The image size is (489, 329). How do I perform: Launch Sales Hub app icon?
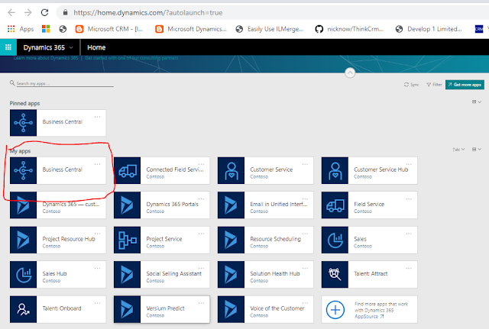click(x=23, y=275)
